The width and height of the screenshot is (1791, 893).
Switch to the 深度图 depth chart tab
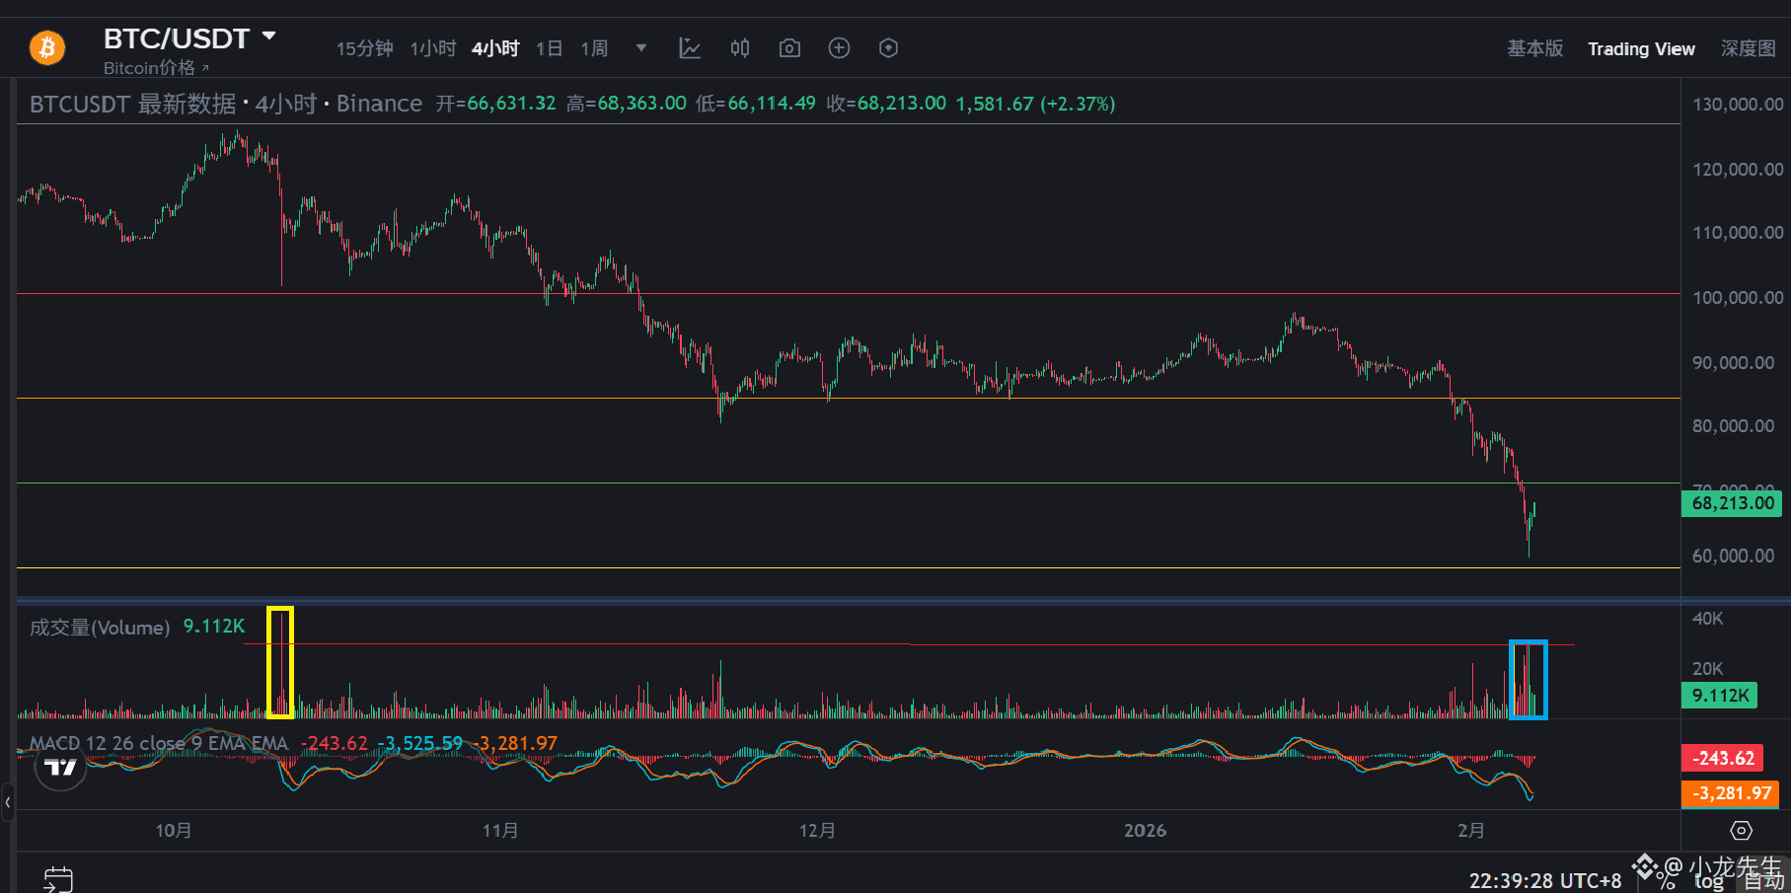coord(1748,48)
